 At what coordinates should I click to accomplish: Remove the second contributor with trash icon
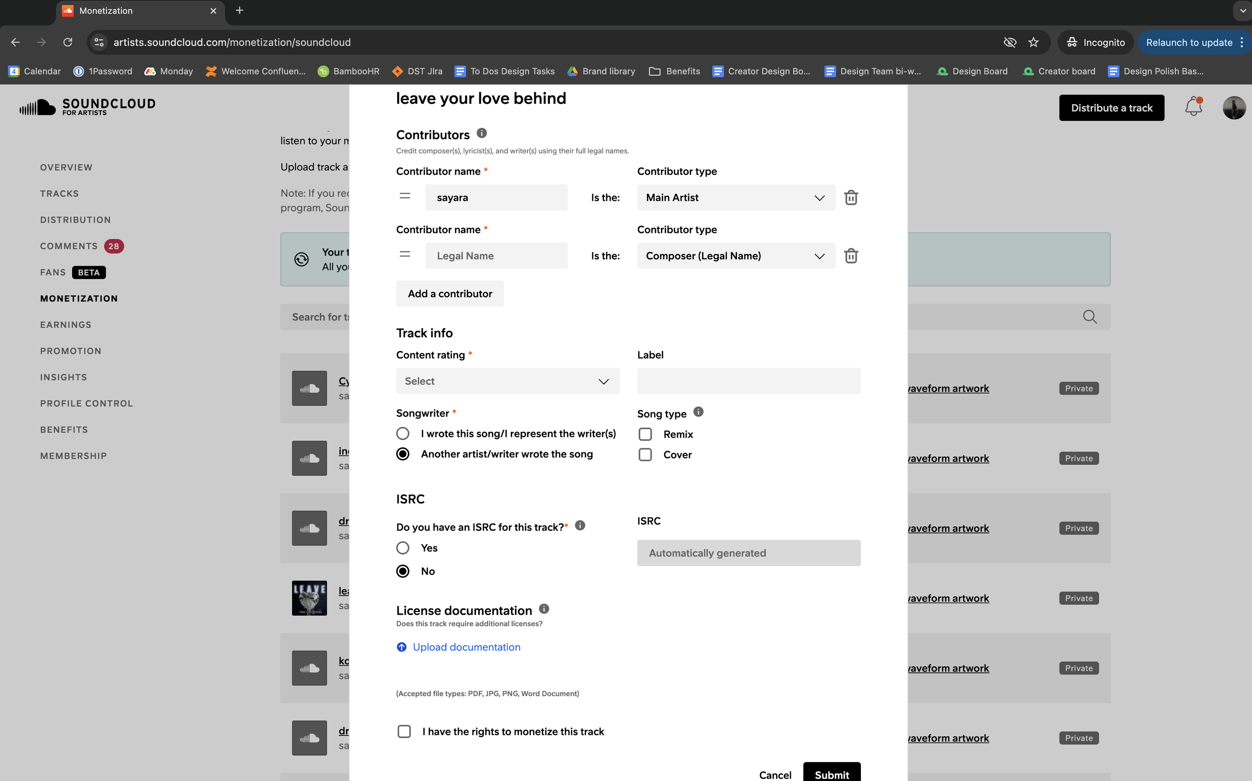pos(851,255)
